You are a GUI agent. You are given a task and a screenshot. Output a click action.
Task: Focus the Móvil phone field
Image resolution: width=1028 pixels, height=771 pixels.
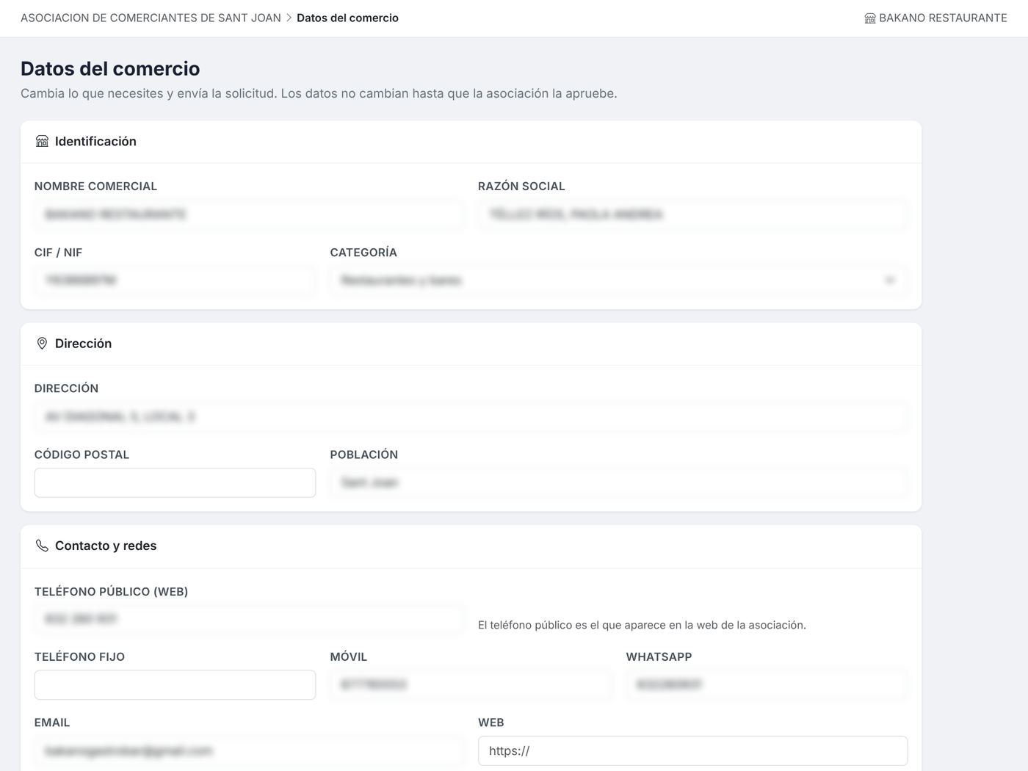471,684
